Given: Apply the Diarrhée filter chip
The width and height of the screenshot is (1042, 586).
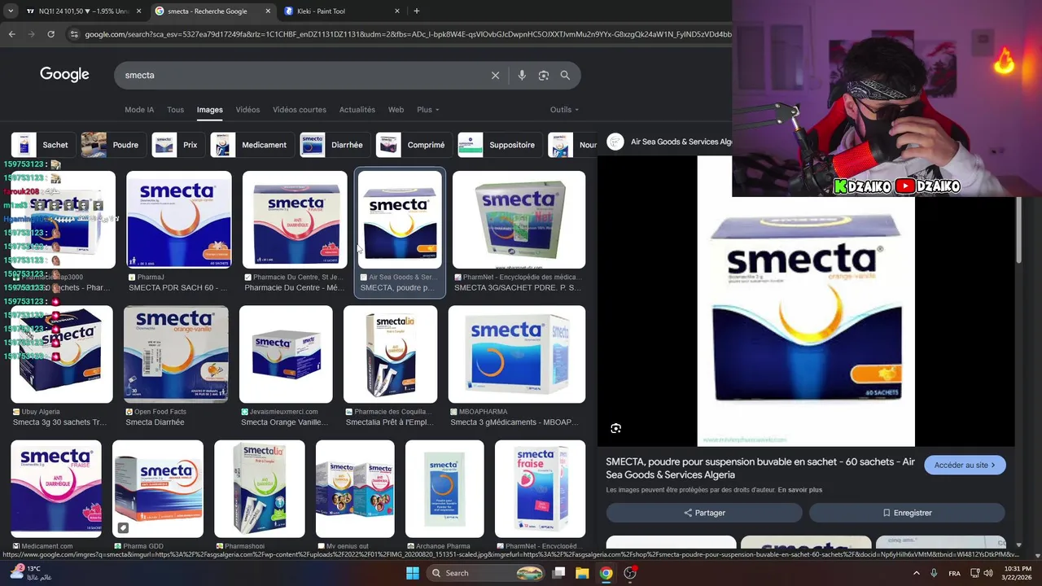Looking at the screenshot, I should (335, 145).
